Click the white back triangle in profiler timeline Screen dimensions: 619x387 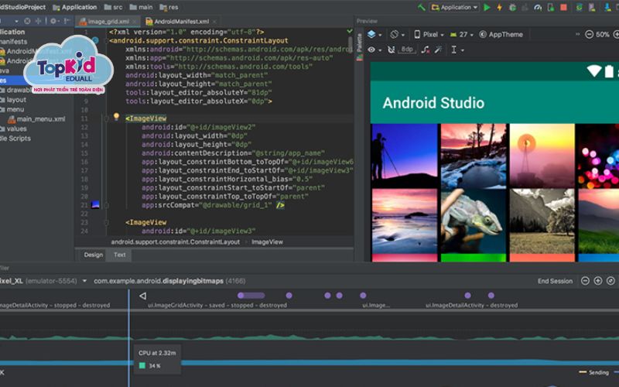[142, 296]
